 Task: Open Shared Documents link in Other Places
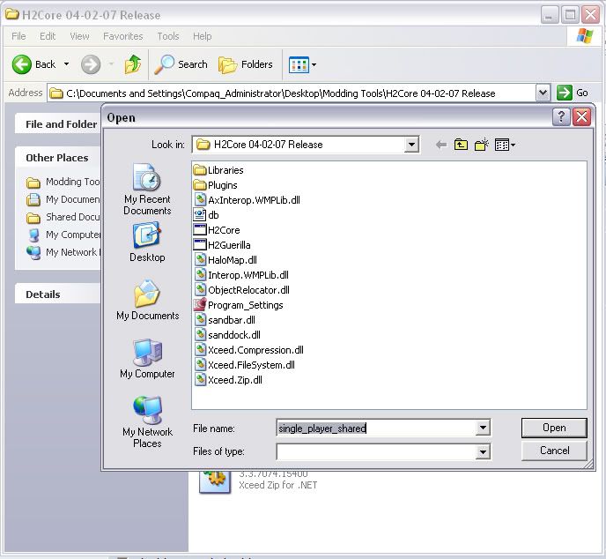63,218
